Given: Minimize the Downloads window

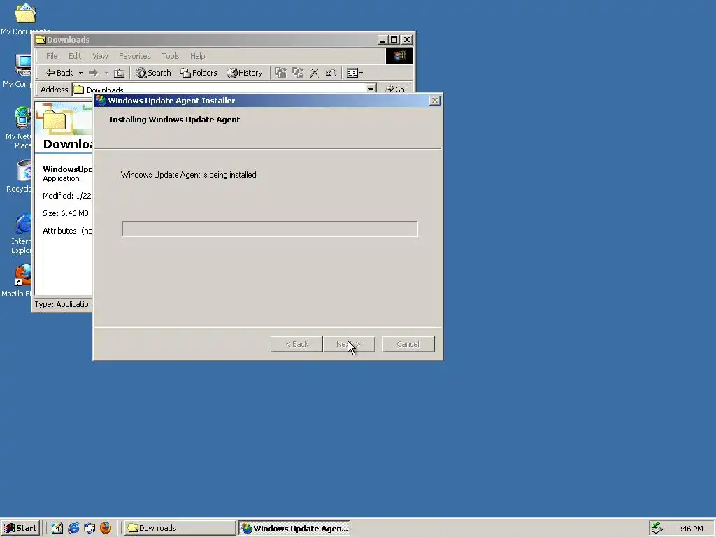Looking at the screenshot, I should coord(382,40).
